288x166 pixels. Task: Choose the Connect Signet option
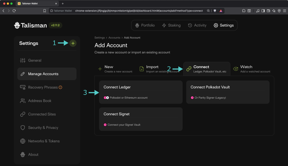tap(141, 119)
